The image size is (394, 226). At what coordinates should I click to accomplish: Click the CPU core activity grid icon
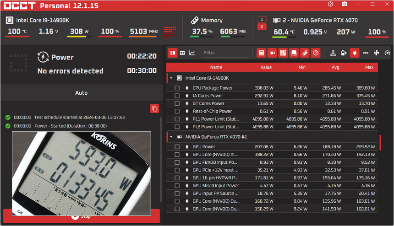(x=170, y=32)
